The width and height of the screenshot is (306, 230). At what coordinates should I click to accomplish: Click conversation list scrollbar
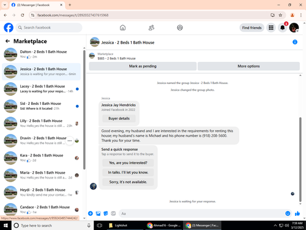84,110
